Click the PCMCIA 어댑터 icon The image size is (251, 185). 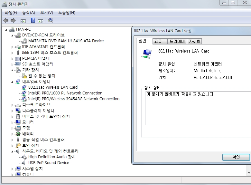click(18, 59)
